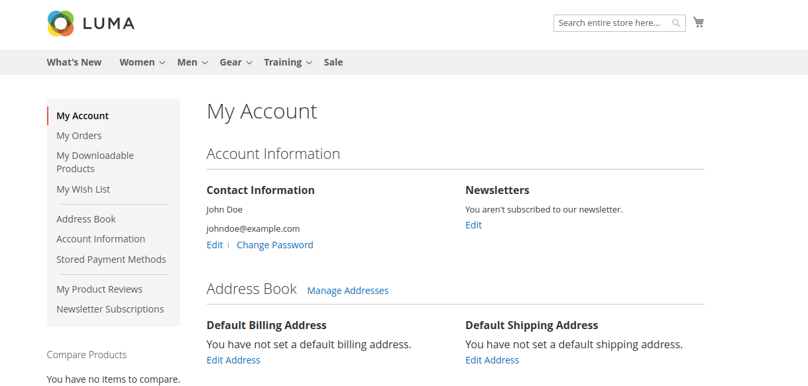808x386 pixels.
Task: Click Edit under Default Billing Address
Action: [233, 360]
